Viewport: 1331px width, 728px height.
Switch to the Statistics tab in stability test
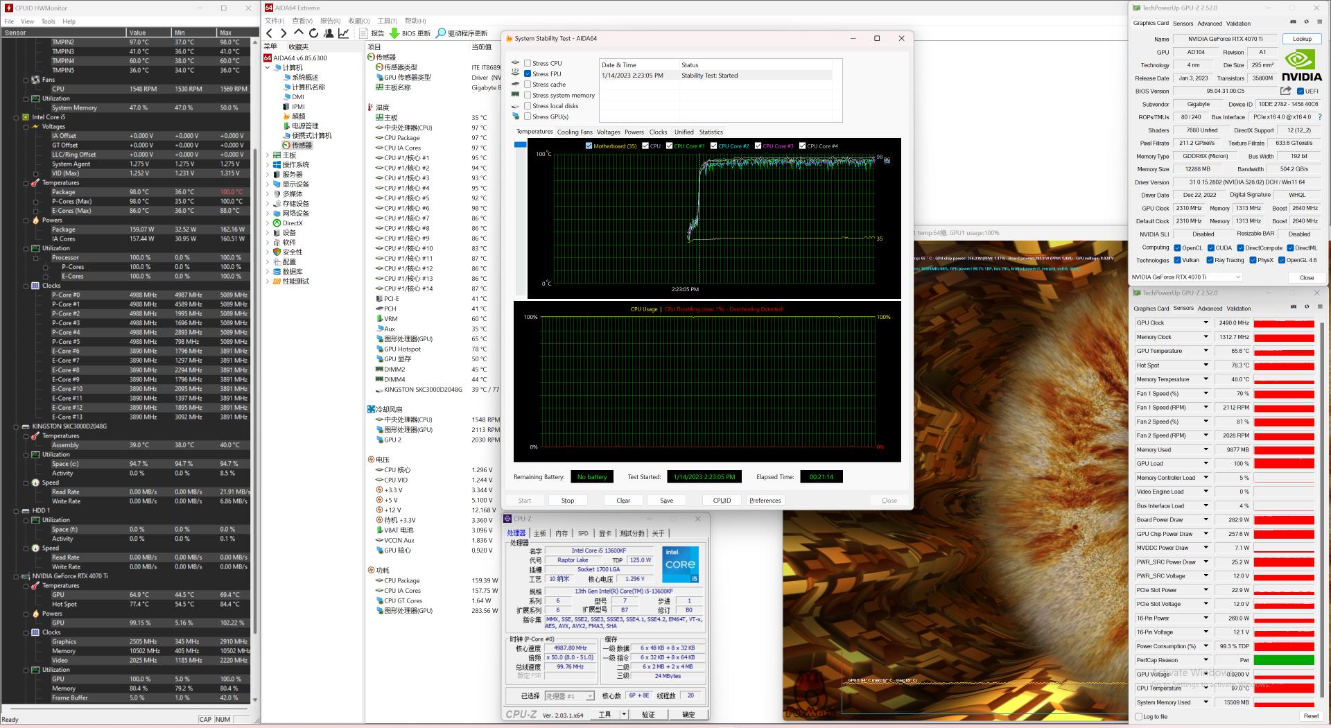point(711,132)
